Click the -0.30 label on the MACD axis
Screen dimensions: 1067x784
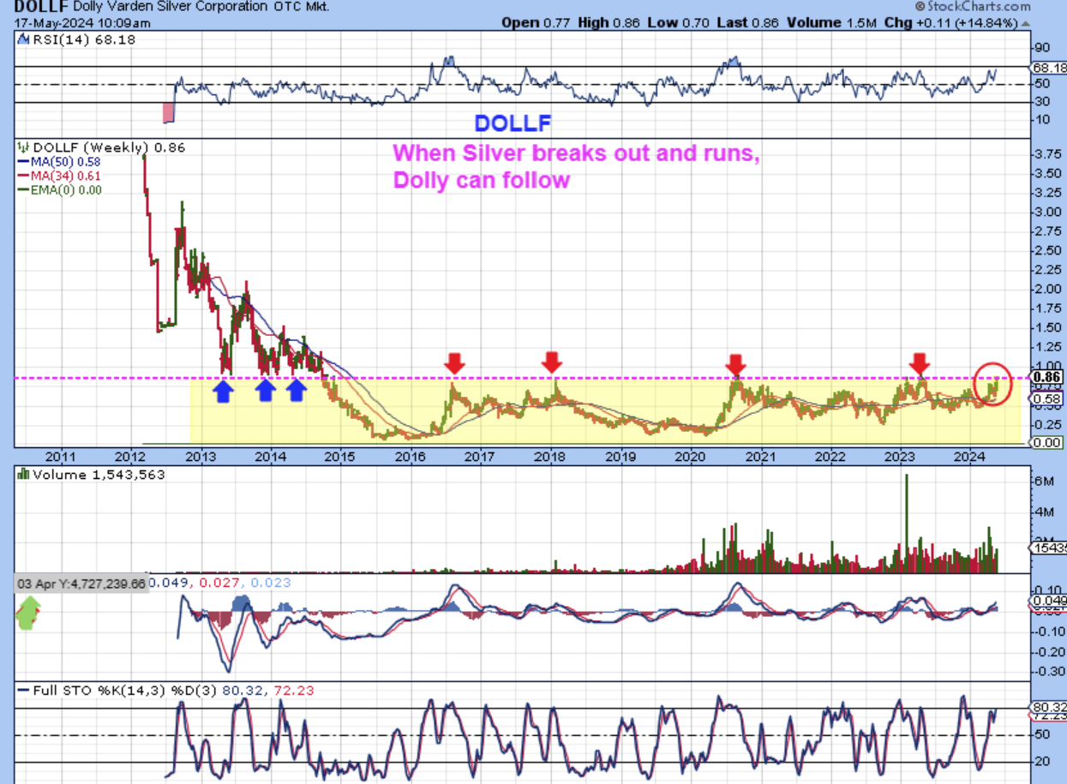tap(1048, 672)
